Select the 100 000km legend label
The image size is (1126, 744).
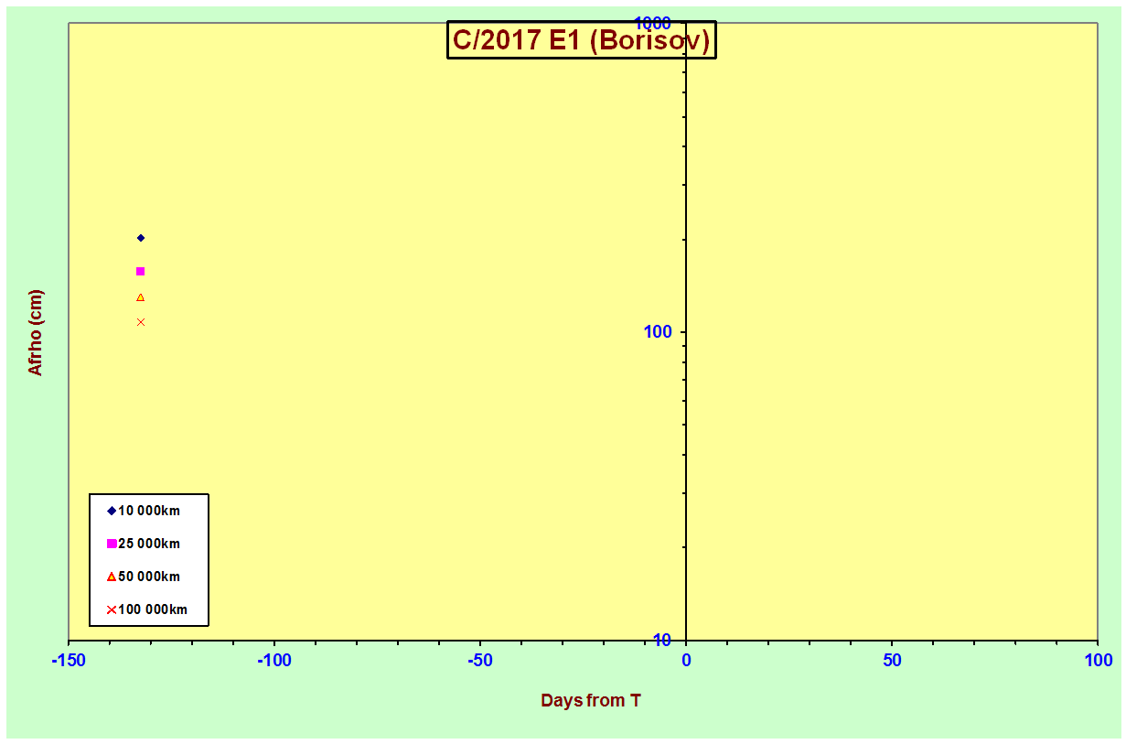tap(153, 609)
